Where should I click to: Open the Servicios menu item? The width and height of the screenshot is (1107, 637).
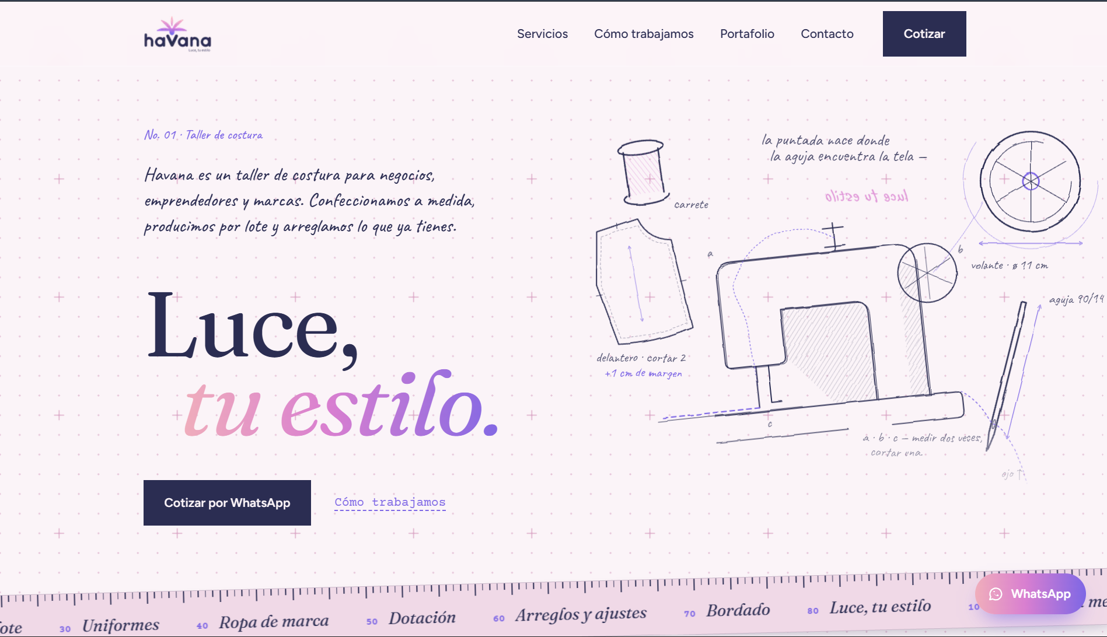[542, 34]
